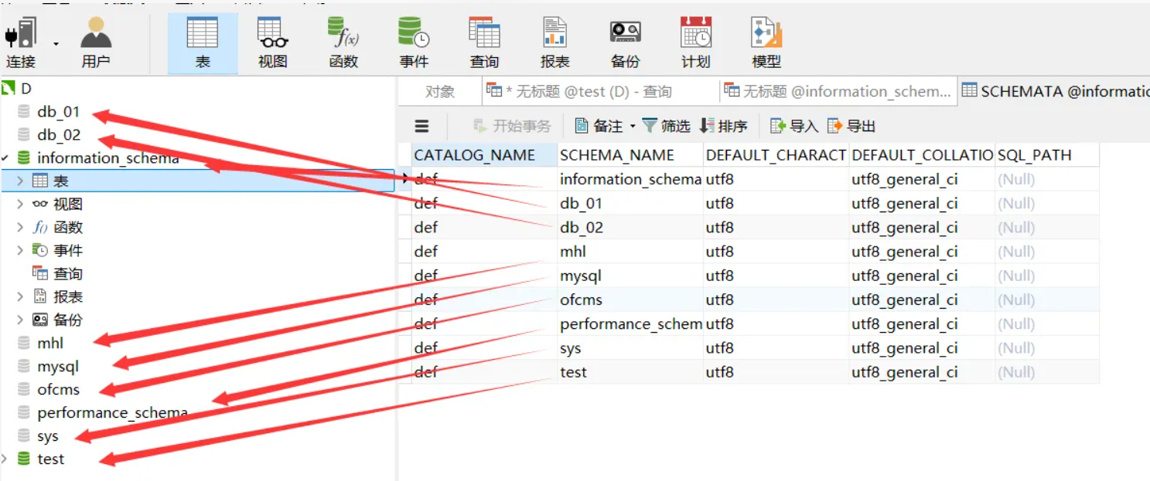The width and height of the screenshot is (1150, 481).
Task: Open the dropdown arrow beside 备注
Action: click(x=633, y=127)
